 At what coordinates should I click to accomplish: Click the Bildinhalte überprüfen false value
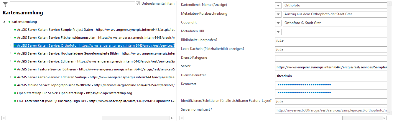331,41
